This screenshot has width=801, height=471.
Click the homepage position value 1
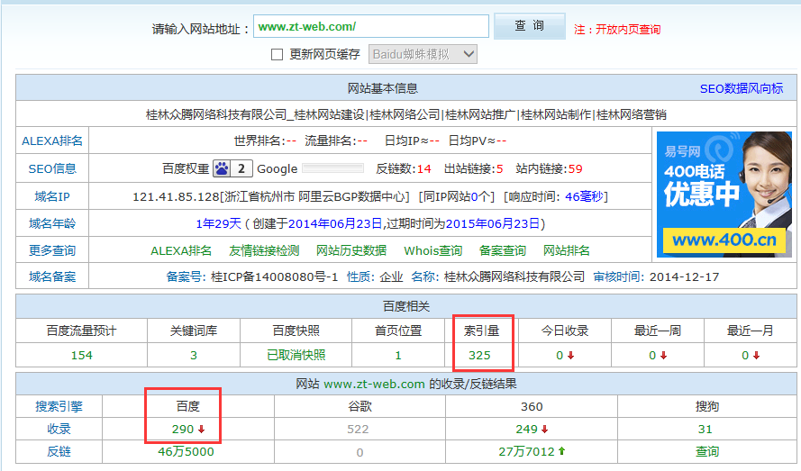(x=398, y=355)
